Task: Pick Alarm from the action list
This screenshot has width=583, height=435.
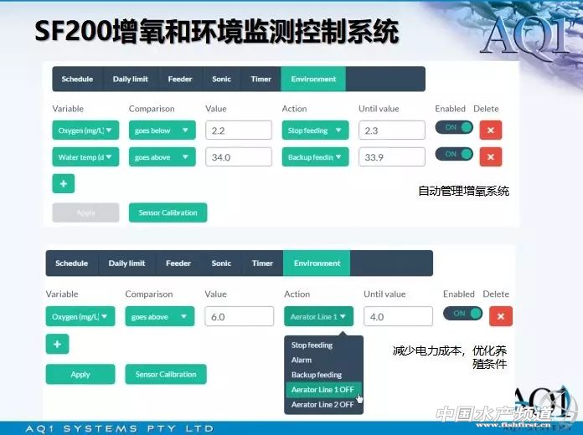Action: pos(302,360)
